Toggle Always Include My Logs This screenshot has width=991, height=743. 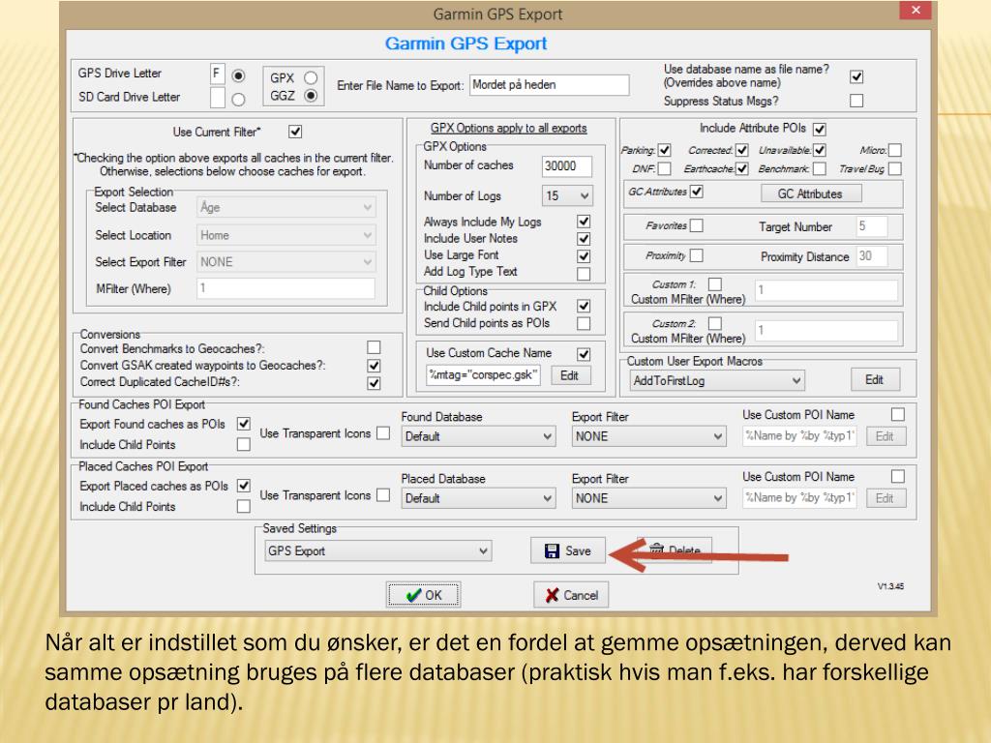click(584, 222)
